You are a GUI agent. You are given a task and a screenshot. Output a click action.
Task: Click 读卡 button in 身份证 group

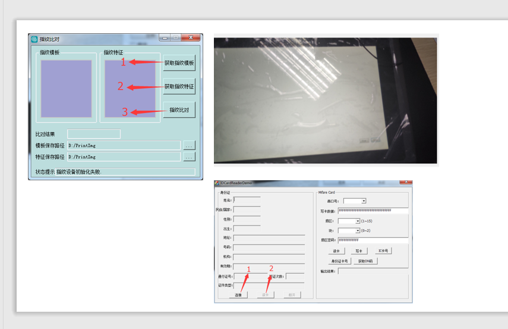pyautogui.click(x=266, y=295)
